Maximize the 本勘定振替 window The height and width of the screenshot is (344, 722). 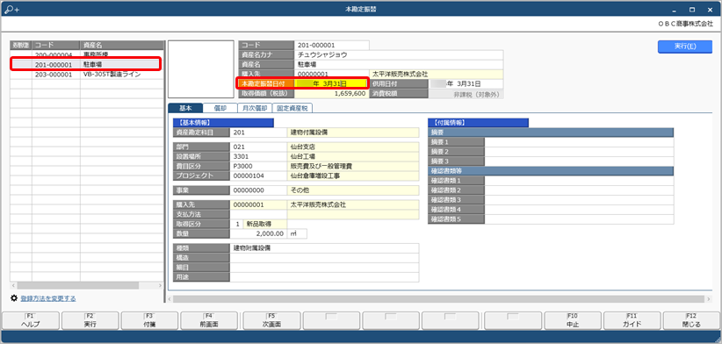(691, 9)
